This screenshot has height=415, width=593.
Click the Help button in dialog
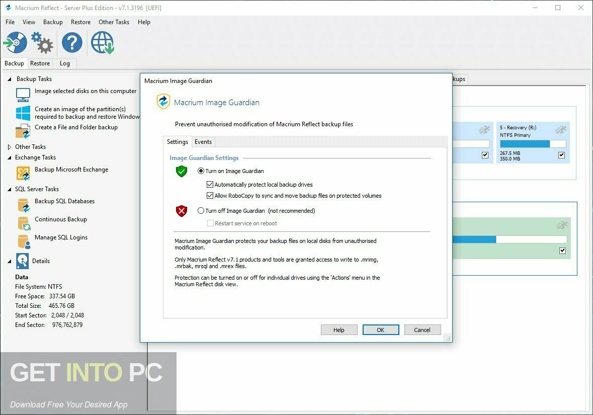[339, 330]
